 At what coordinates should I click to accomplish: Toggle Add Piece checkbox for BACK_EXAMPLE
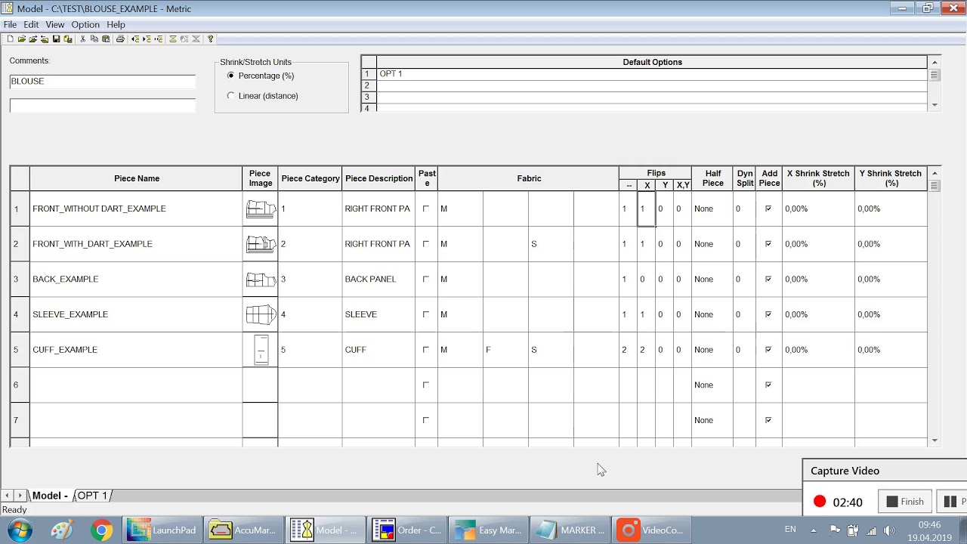[x=768, y=279]
